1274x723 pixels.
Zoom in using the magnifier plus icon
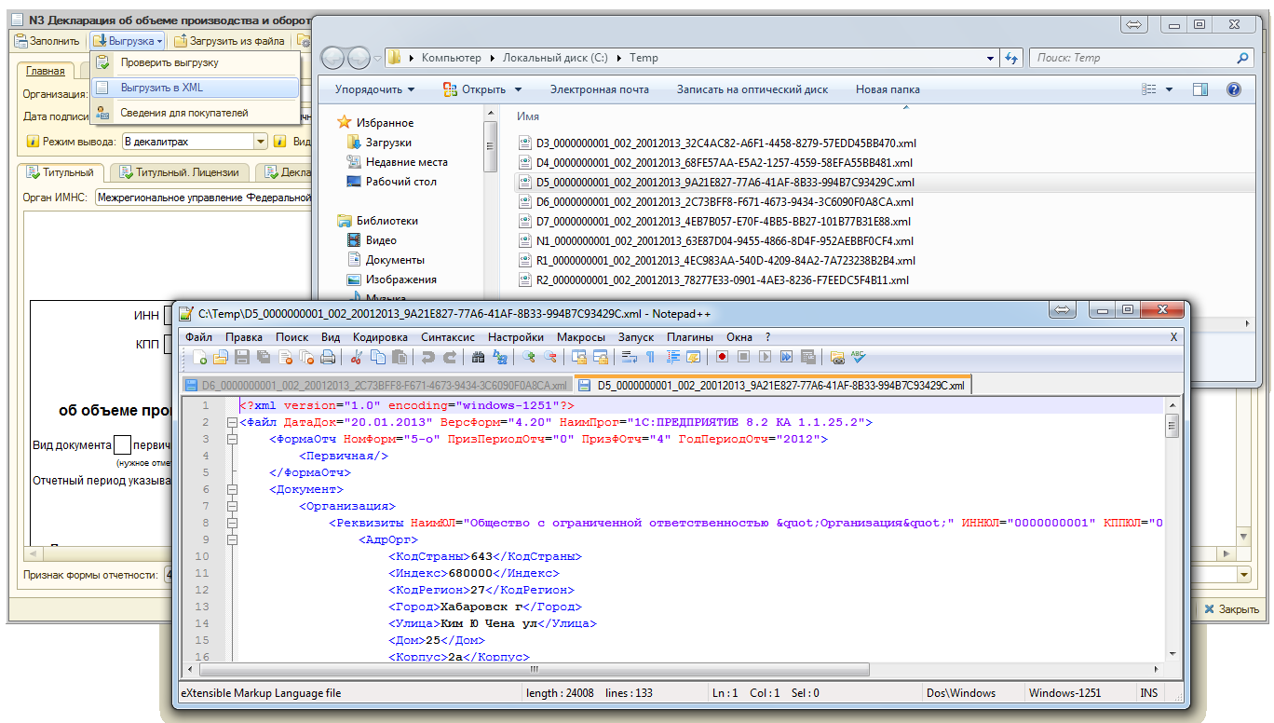pos(529,357)
